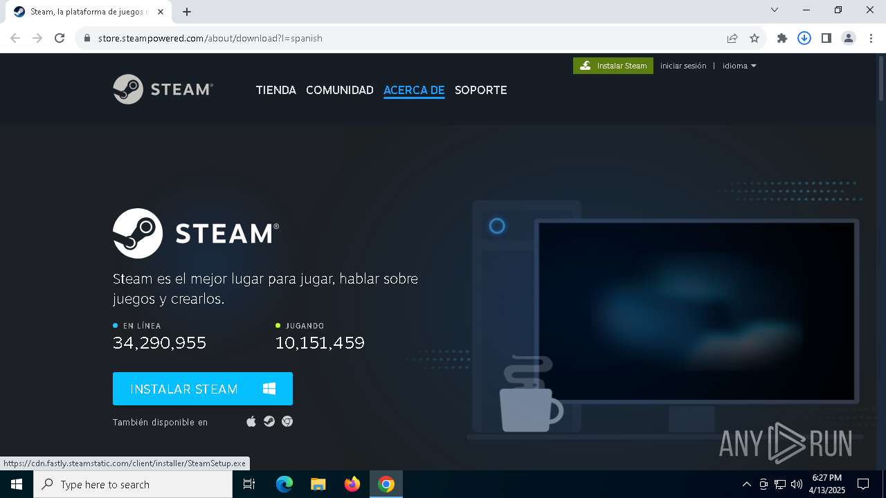
Task: Click the green Instalar Steam header button
Action: coord(613,66)
